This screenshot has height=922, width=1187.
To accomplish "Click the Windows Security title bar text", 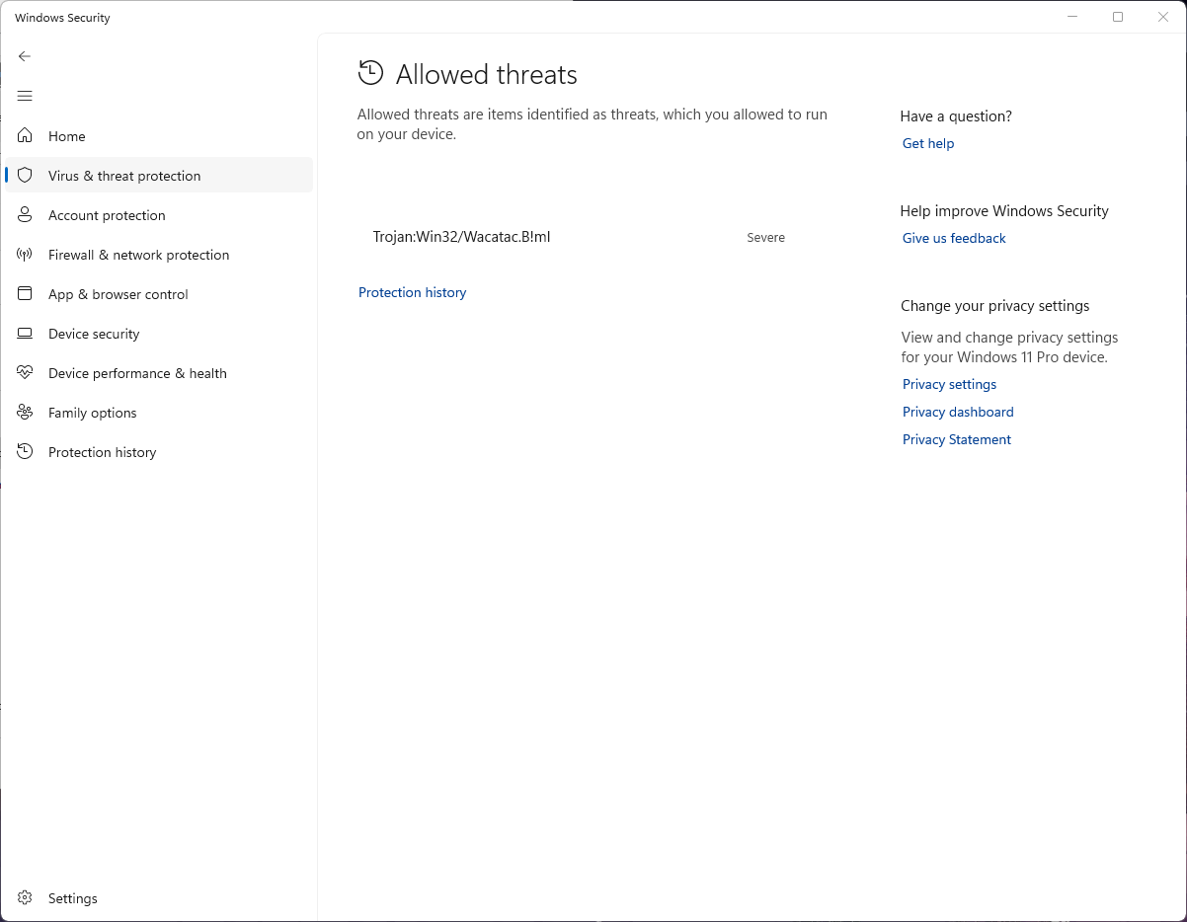I will pyautogui.click(x=62, y=18).
